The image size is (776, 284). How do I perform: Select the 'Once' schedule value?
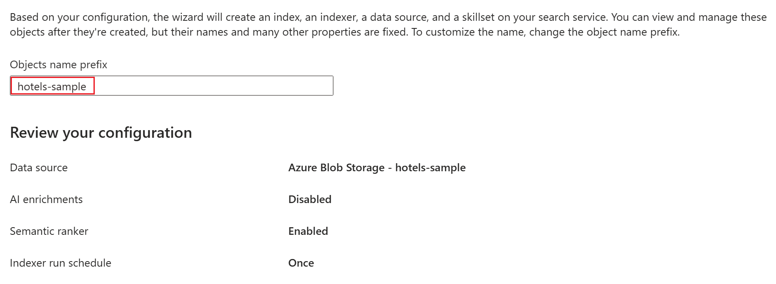click(x=301, y=263)
